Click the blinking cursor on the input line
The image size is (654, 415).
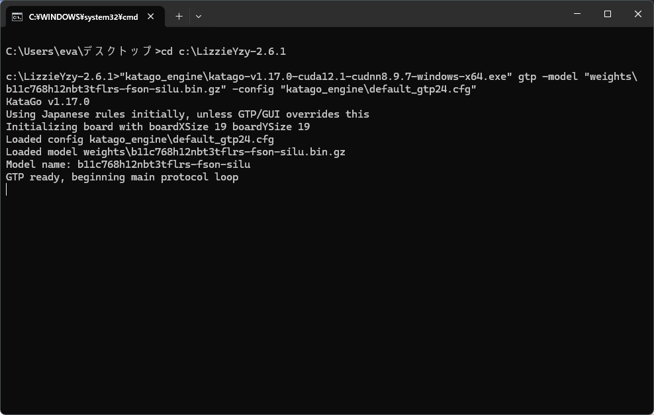(6, 190)
